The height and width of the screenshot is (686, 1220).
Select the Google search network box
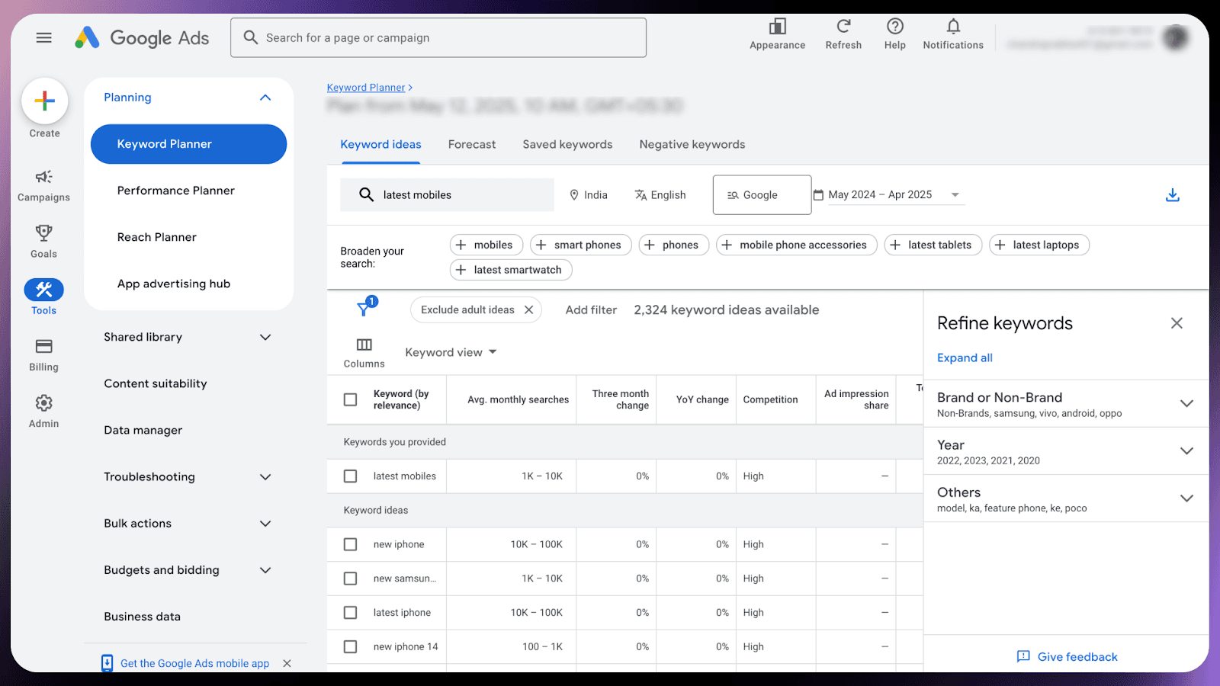[x=762, y=195]
